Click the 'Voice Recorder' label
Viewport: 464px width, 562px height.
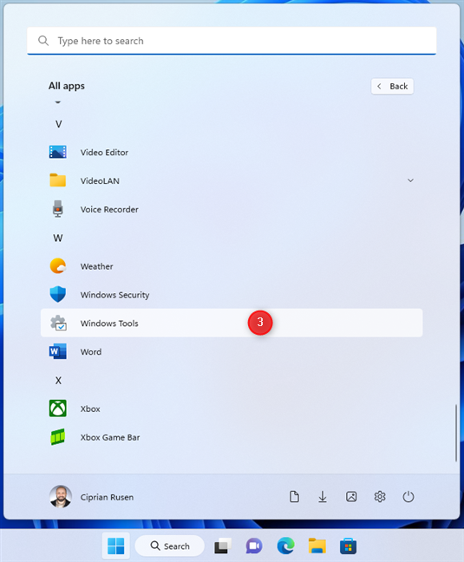(x=109, y=209)
